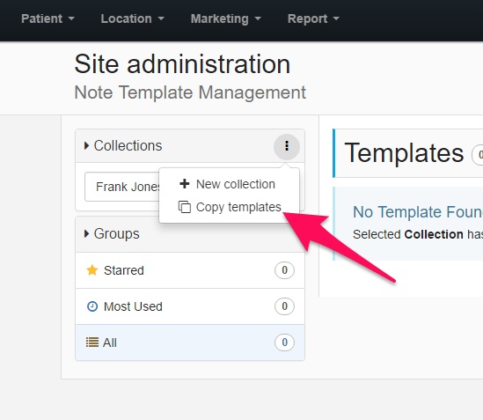483x420 pixels.
Task: Select the yellow star Starred icon
Action: [92, 270]
